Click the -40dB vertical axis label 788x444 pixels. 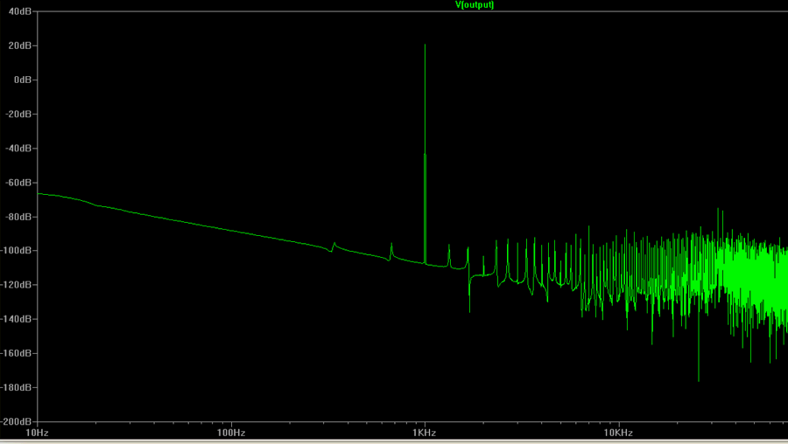18,148
